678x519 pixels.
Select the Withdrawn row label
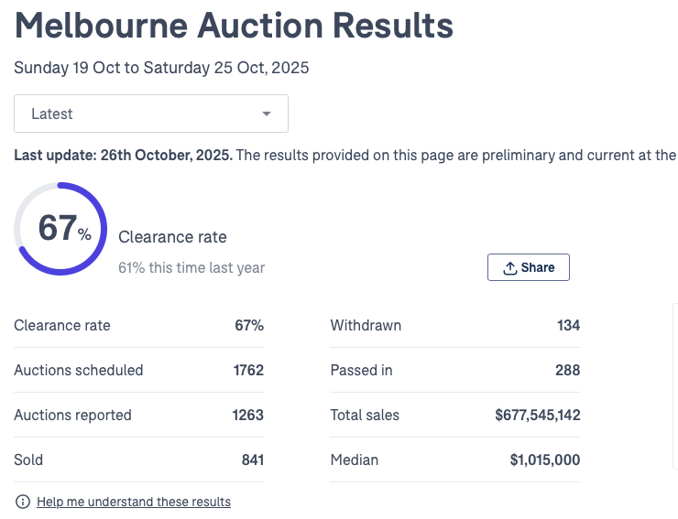(x=366, y=326)
